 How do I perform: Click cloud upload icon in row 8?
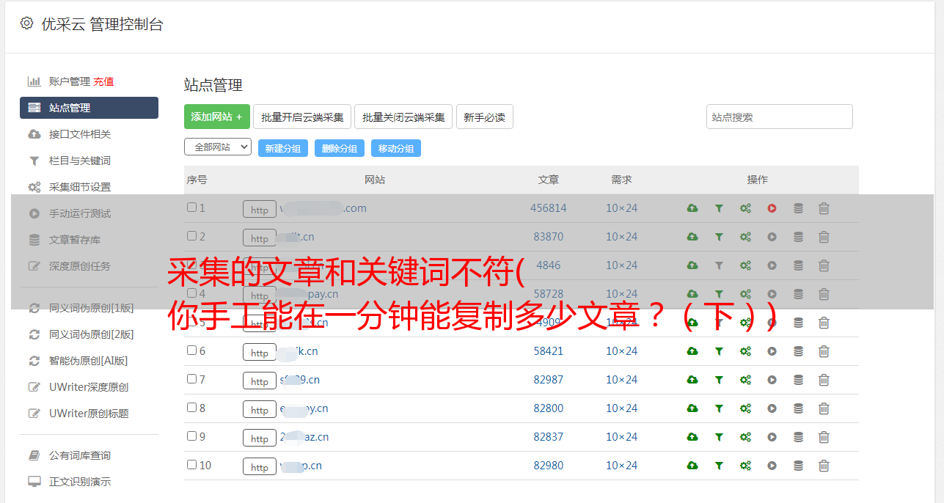tap(692, 408)
